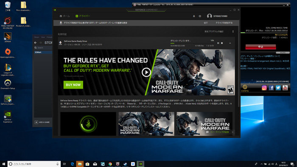Open Instagram link in FFXIV launcher
Viewport: 297px width, 167px height.
pyautogui.click(x=264, y=88)
